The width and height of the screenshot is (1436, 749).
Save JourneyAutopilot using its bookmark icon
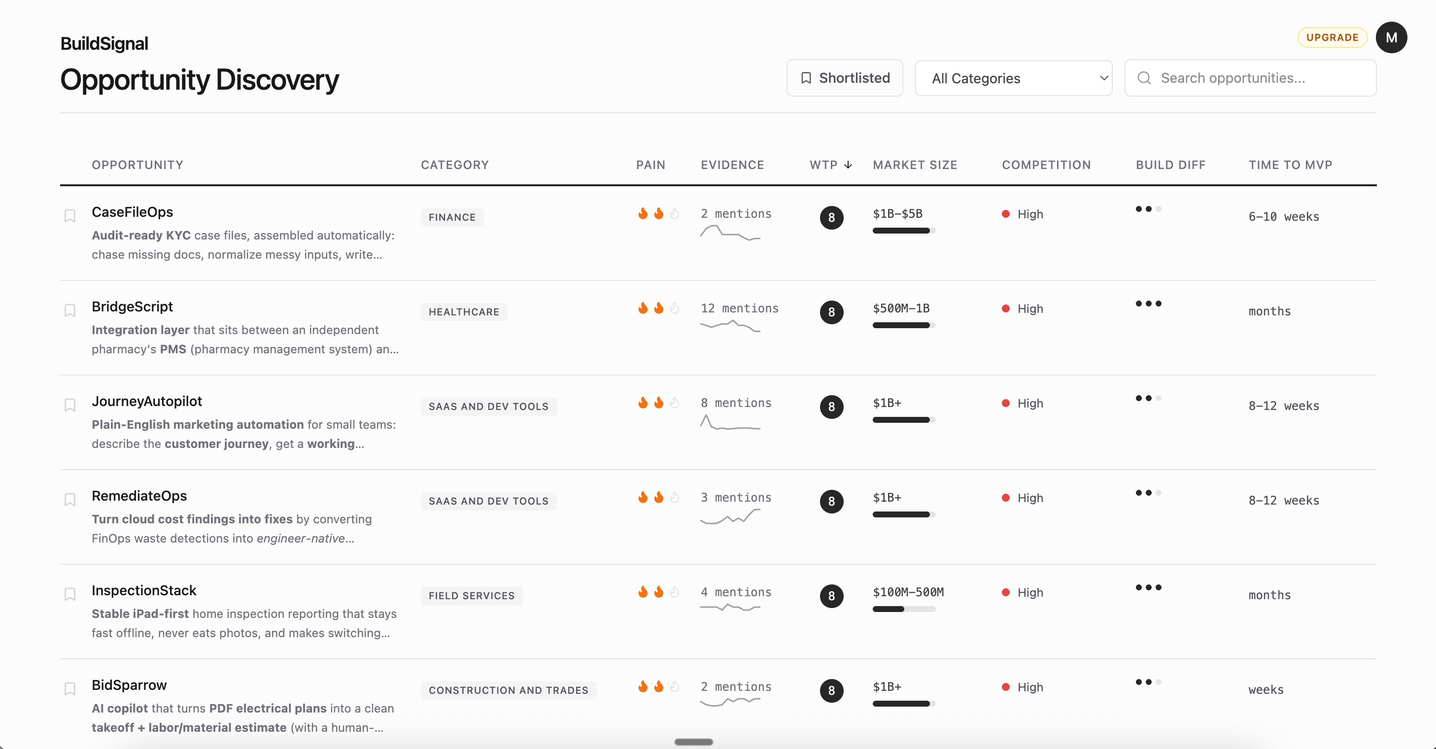coord(69,405)
